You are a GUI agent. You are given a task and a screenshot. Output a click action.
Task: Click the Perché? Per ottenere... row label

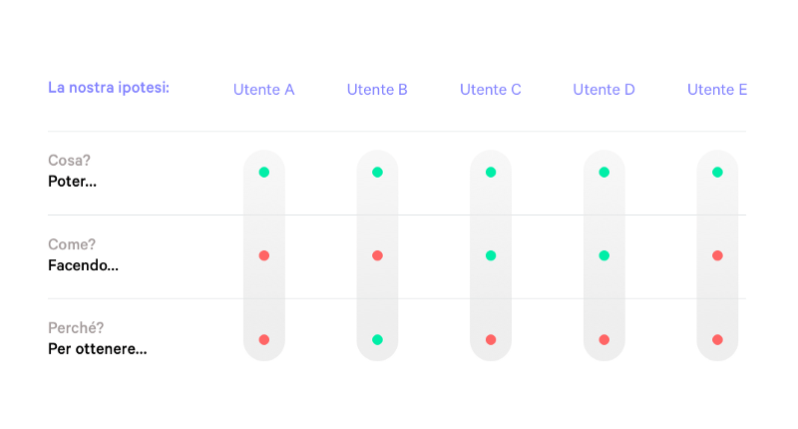pyautogui.click(x=97, y=339)
